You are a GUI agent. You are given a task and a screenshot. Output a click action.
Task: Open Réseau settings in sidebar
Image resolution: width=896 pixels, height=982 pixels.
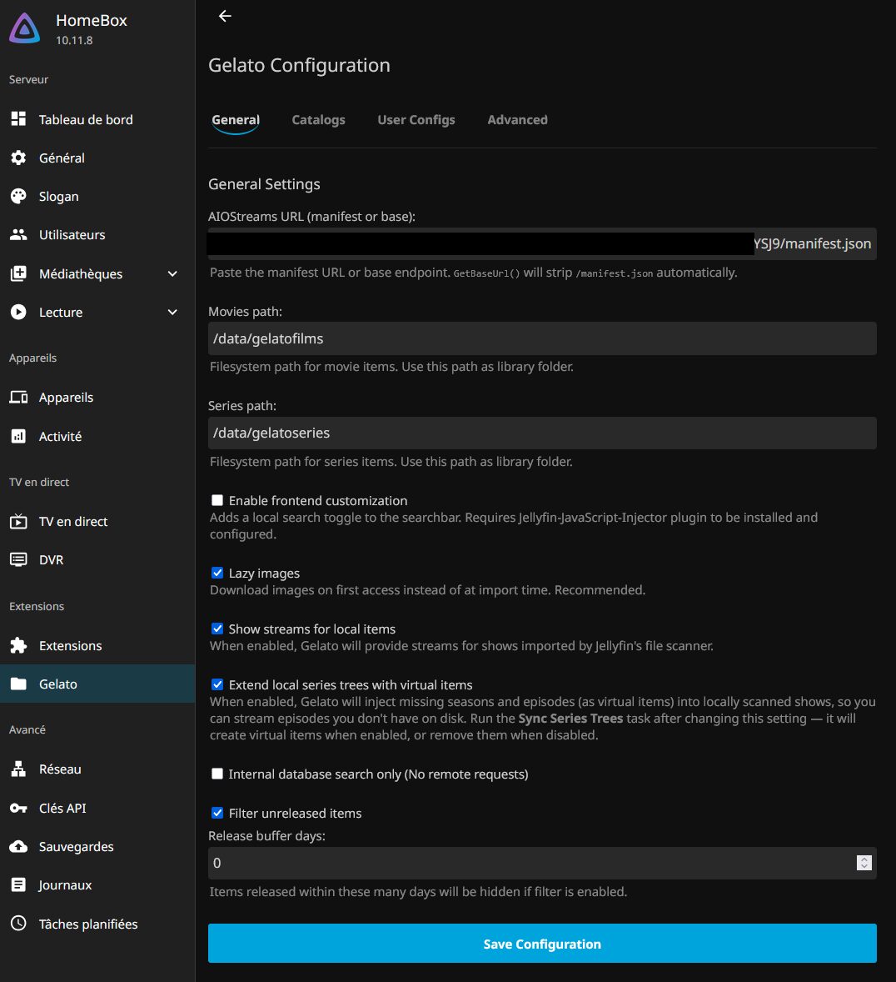coord(97,769)
